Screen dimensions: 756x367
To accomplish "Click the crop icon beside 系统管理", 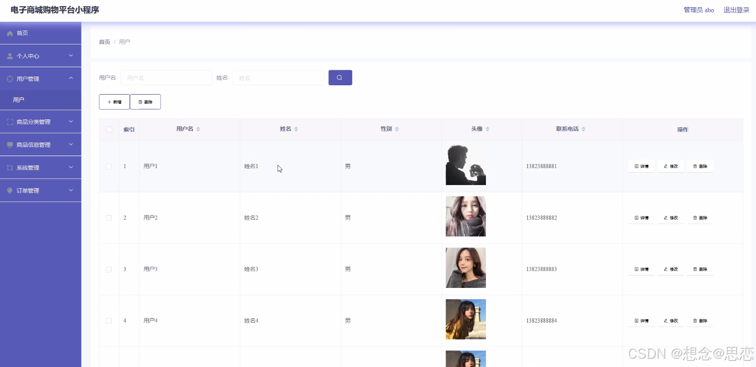I will pyautogui.click(x=10, y=168).
